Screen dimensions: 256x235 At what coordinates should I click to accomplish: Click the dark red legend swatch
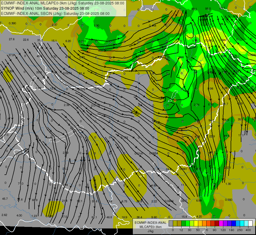(217, 223)
